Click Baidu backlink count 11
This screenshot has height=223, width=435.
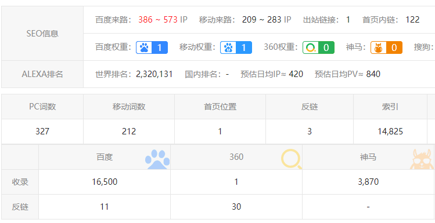coord(105,207)
